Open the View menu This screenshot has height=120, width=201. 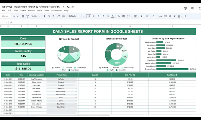pos(16,11)
